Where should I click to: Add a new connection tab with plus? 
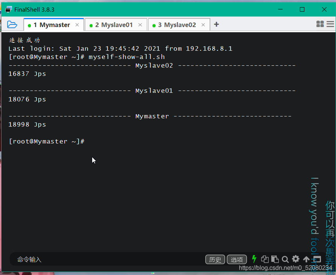click(216, 24)
